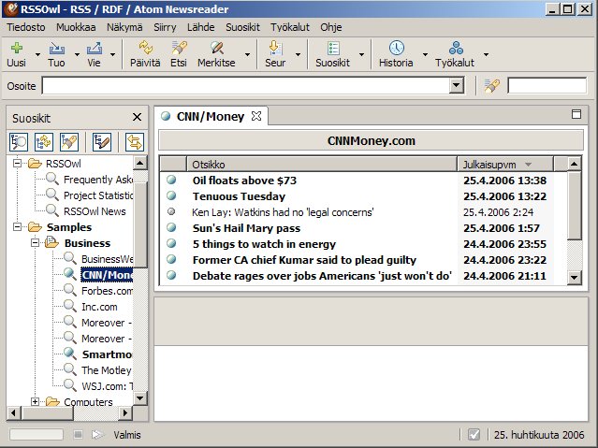The width and height of the screenshot is (598, 448).
Task: Collapse the Samples tree folder
Action: tap(17, 227)
